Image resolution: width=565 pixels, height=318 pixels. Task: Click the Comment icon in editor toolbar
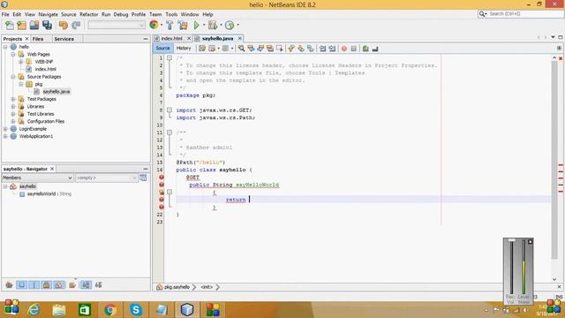click(365, 49)
